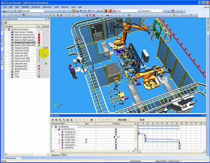Toggle the TRUE signal indicator
Viewport: 210px width, 163px height.
(39, 77)
